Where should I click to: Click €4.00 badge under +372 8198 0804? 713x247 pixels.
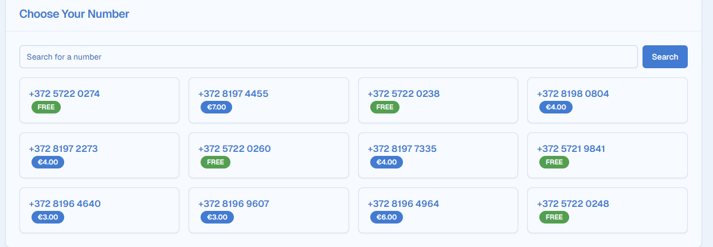pyautogui.click(x=555, y=107)
